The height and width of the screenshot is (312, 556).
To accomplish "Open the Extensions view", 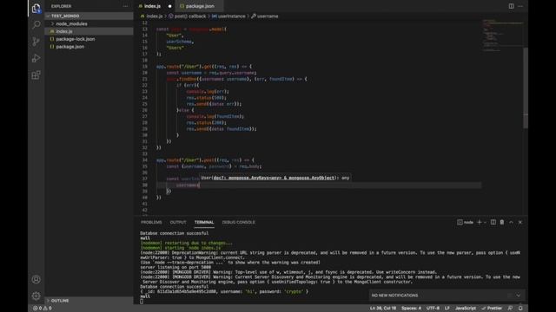I will tap(36, 75).
